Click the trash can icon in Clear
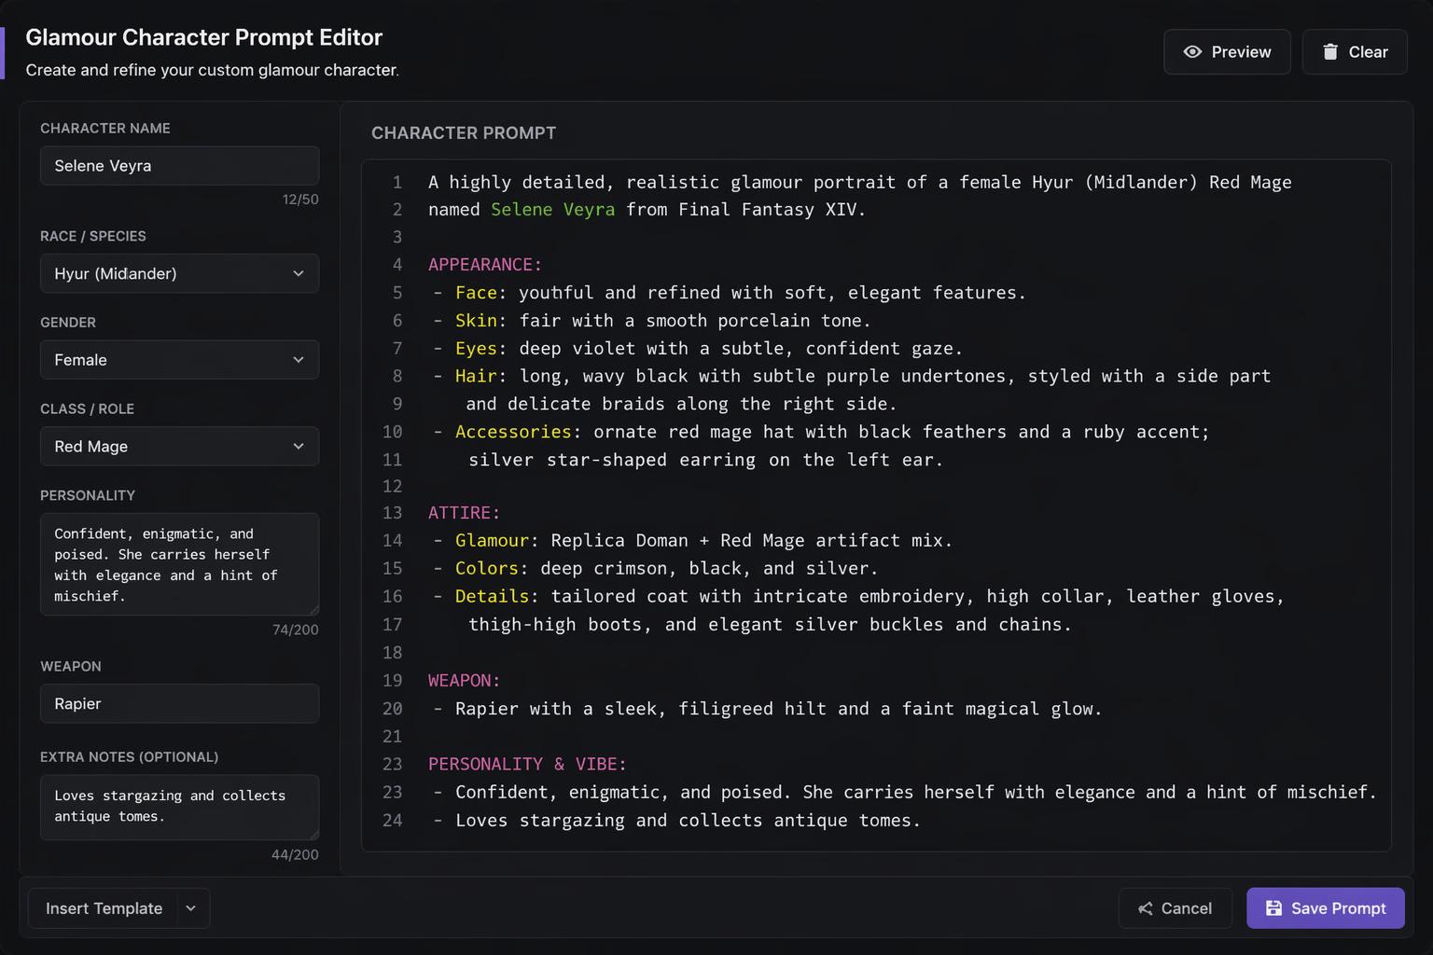 pos(1330,52)
